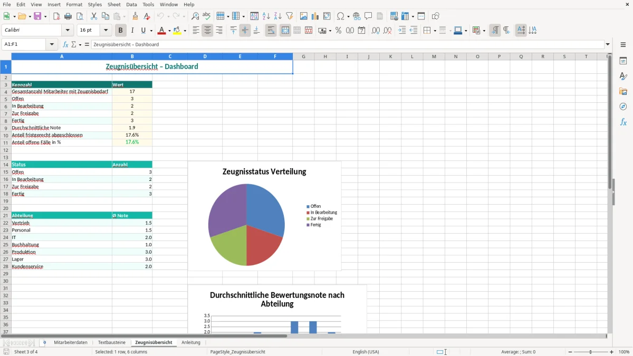Click the Copy icon
633x356 pixels.
click(105, 16)
